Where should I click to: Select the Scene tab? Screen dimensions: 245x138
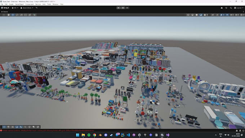click(5, 12)
